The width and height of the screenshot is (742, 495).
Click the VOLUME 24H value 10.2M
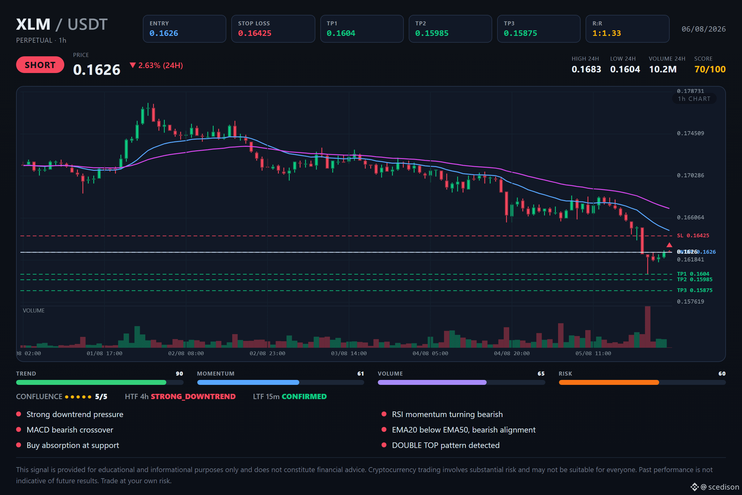coord(663,69)
